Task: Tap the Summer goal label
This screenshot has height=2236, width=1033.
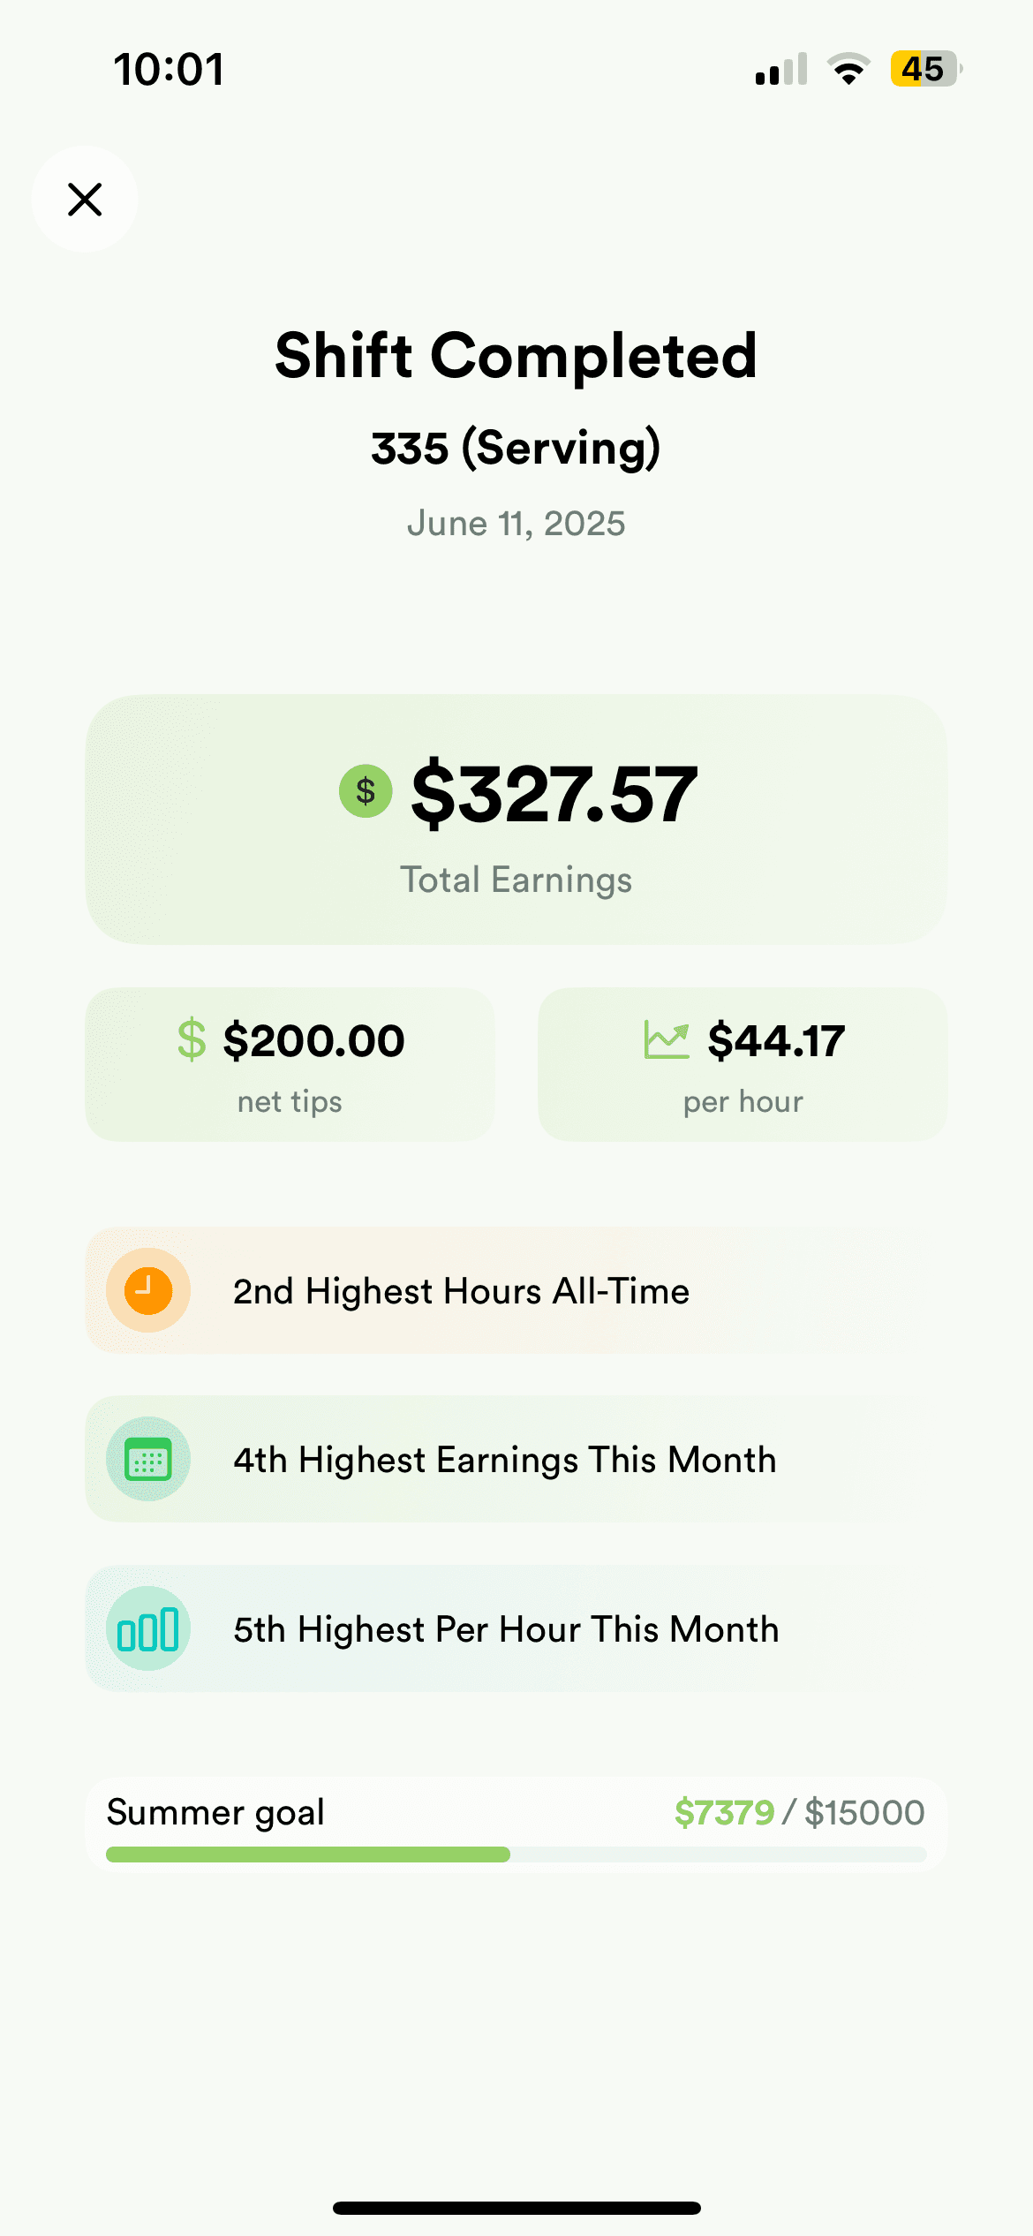Action: [x=215, y=1812]
